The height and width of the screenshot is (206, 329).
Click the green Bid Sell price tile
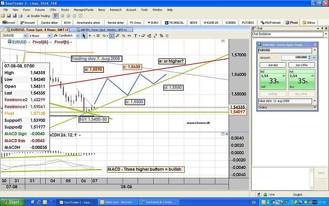[273, 80]
